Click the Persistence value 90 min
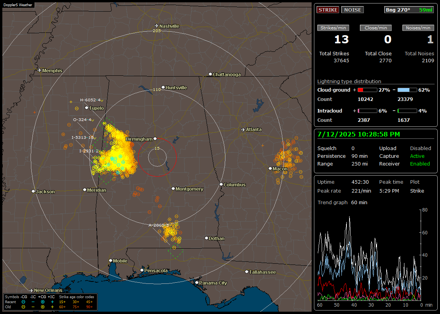 (360, 156)
